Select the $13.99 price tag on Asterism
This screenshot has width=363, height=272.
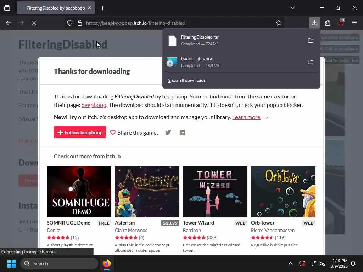point(170,223)
